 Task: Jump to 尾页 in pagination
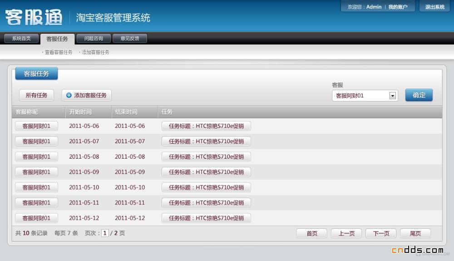tap(415, 233)
